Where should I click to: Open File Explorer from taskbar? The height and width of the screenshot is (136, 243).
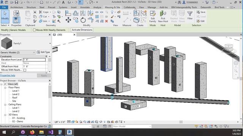tap(41, 132)
